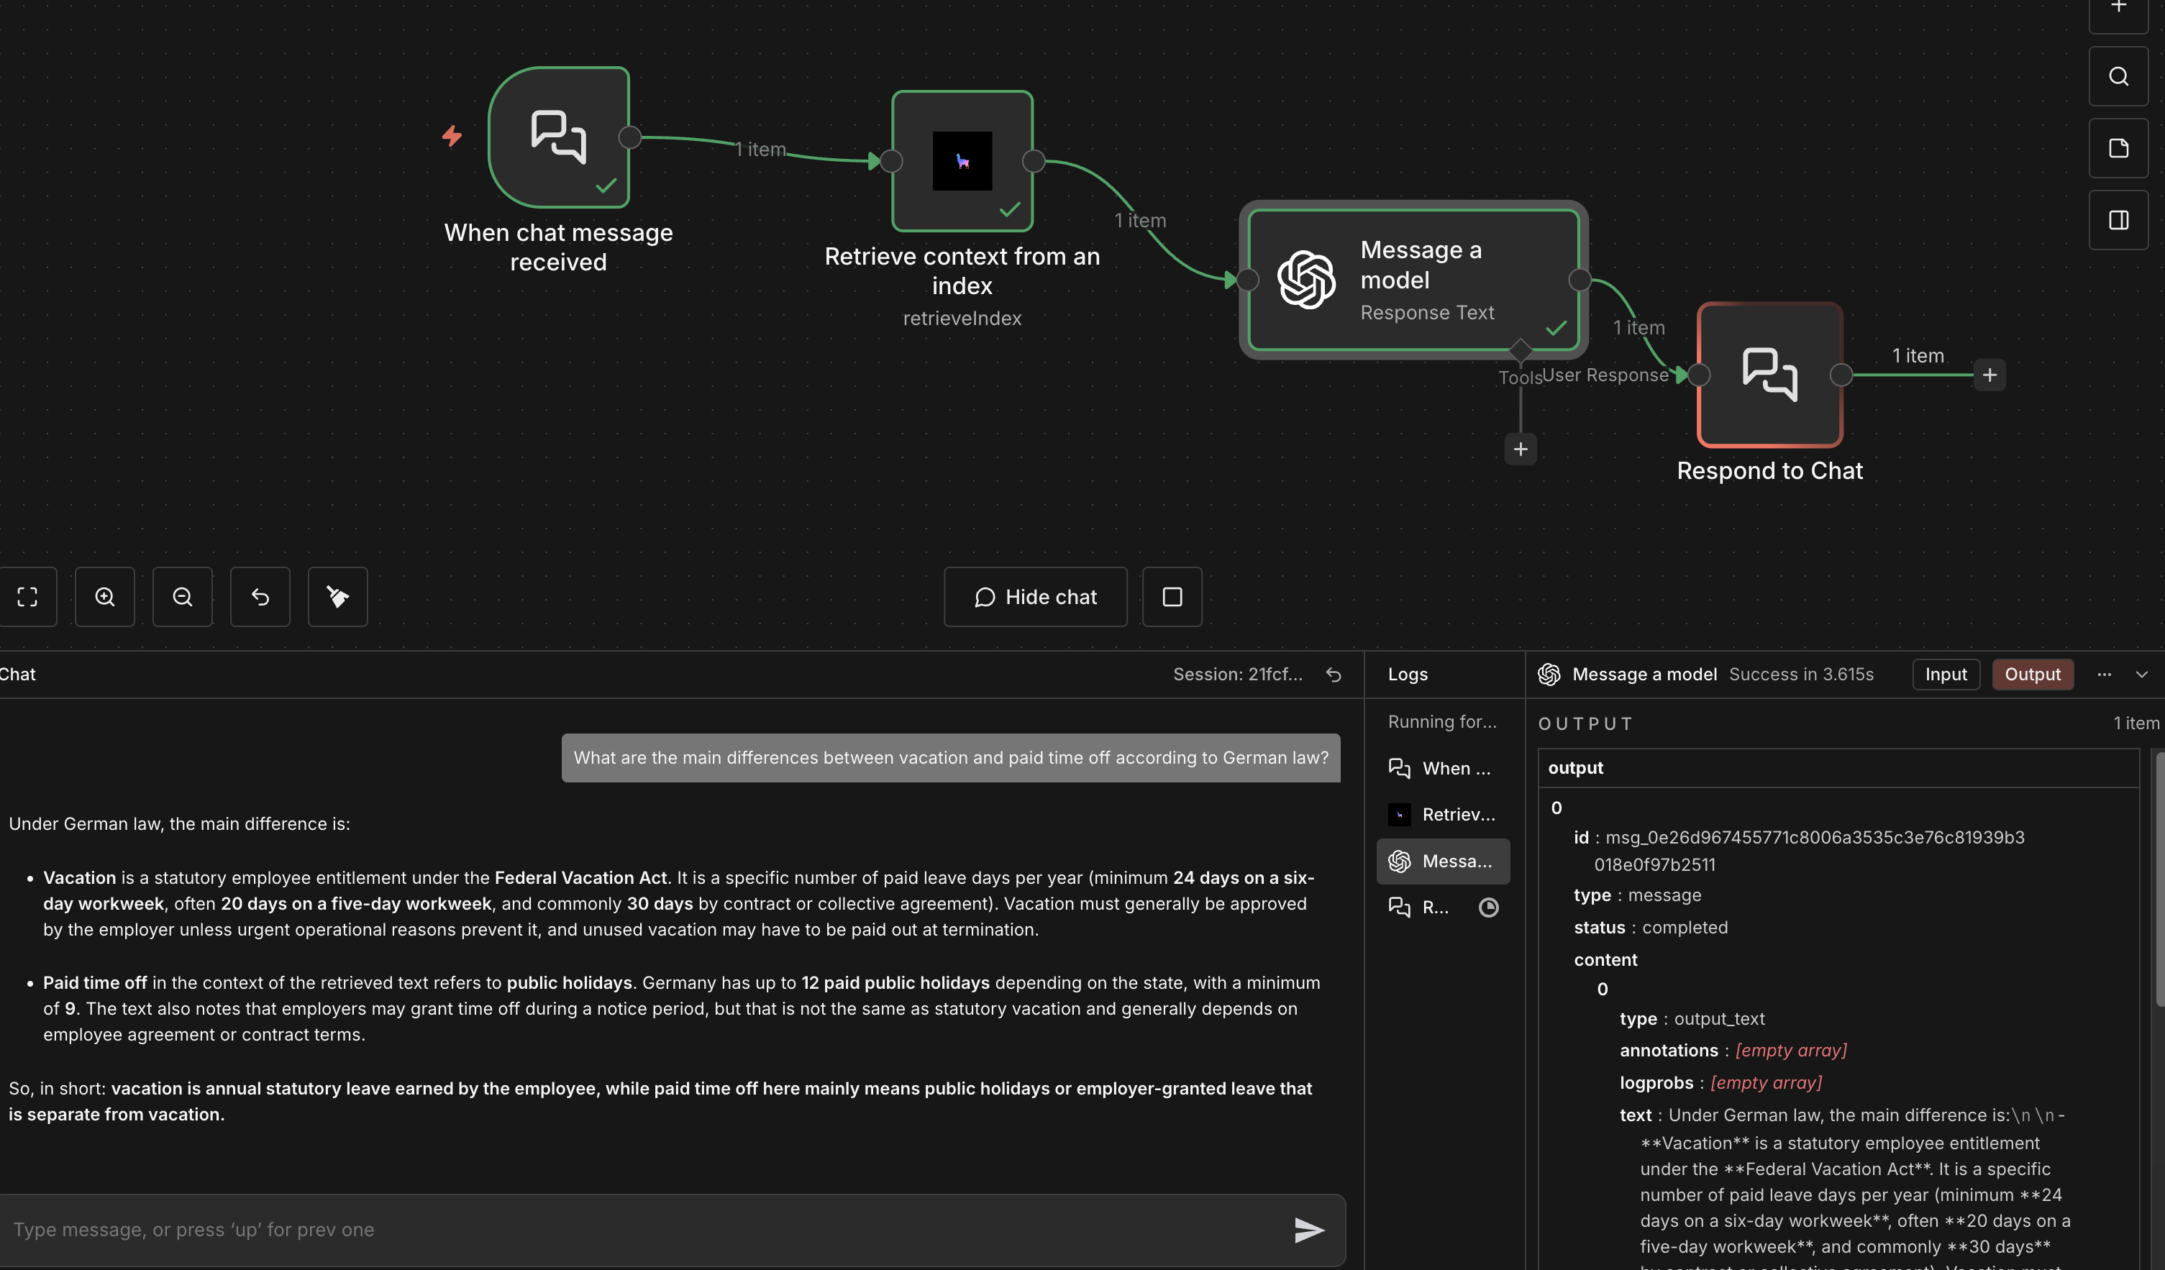Click the stop execution square button
This screenshot has height=1270, width=2165.
1172,597
